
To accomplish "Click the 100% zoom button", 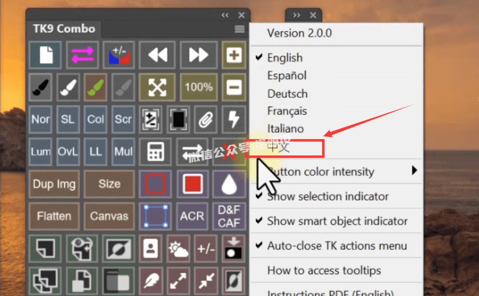I will pos(199,87).
